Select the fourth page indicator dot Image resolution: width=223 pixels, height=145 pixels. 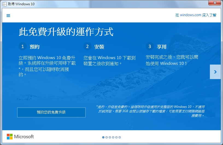tap(113, 137)
